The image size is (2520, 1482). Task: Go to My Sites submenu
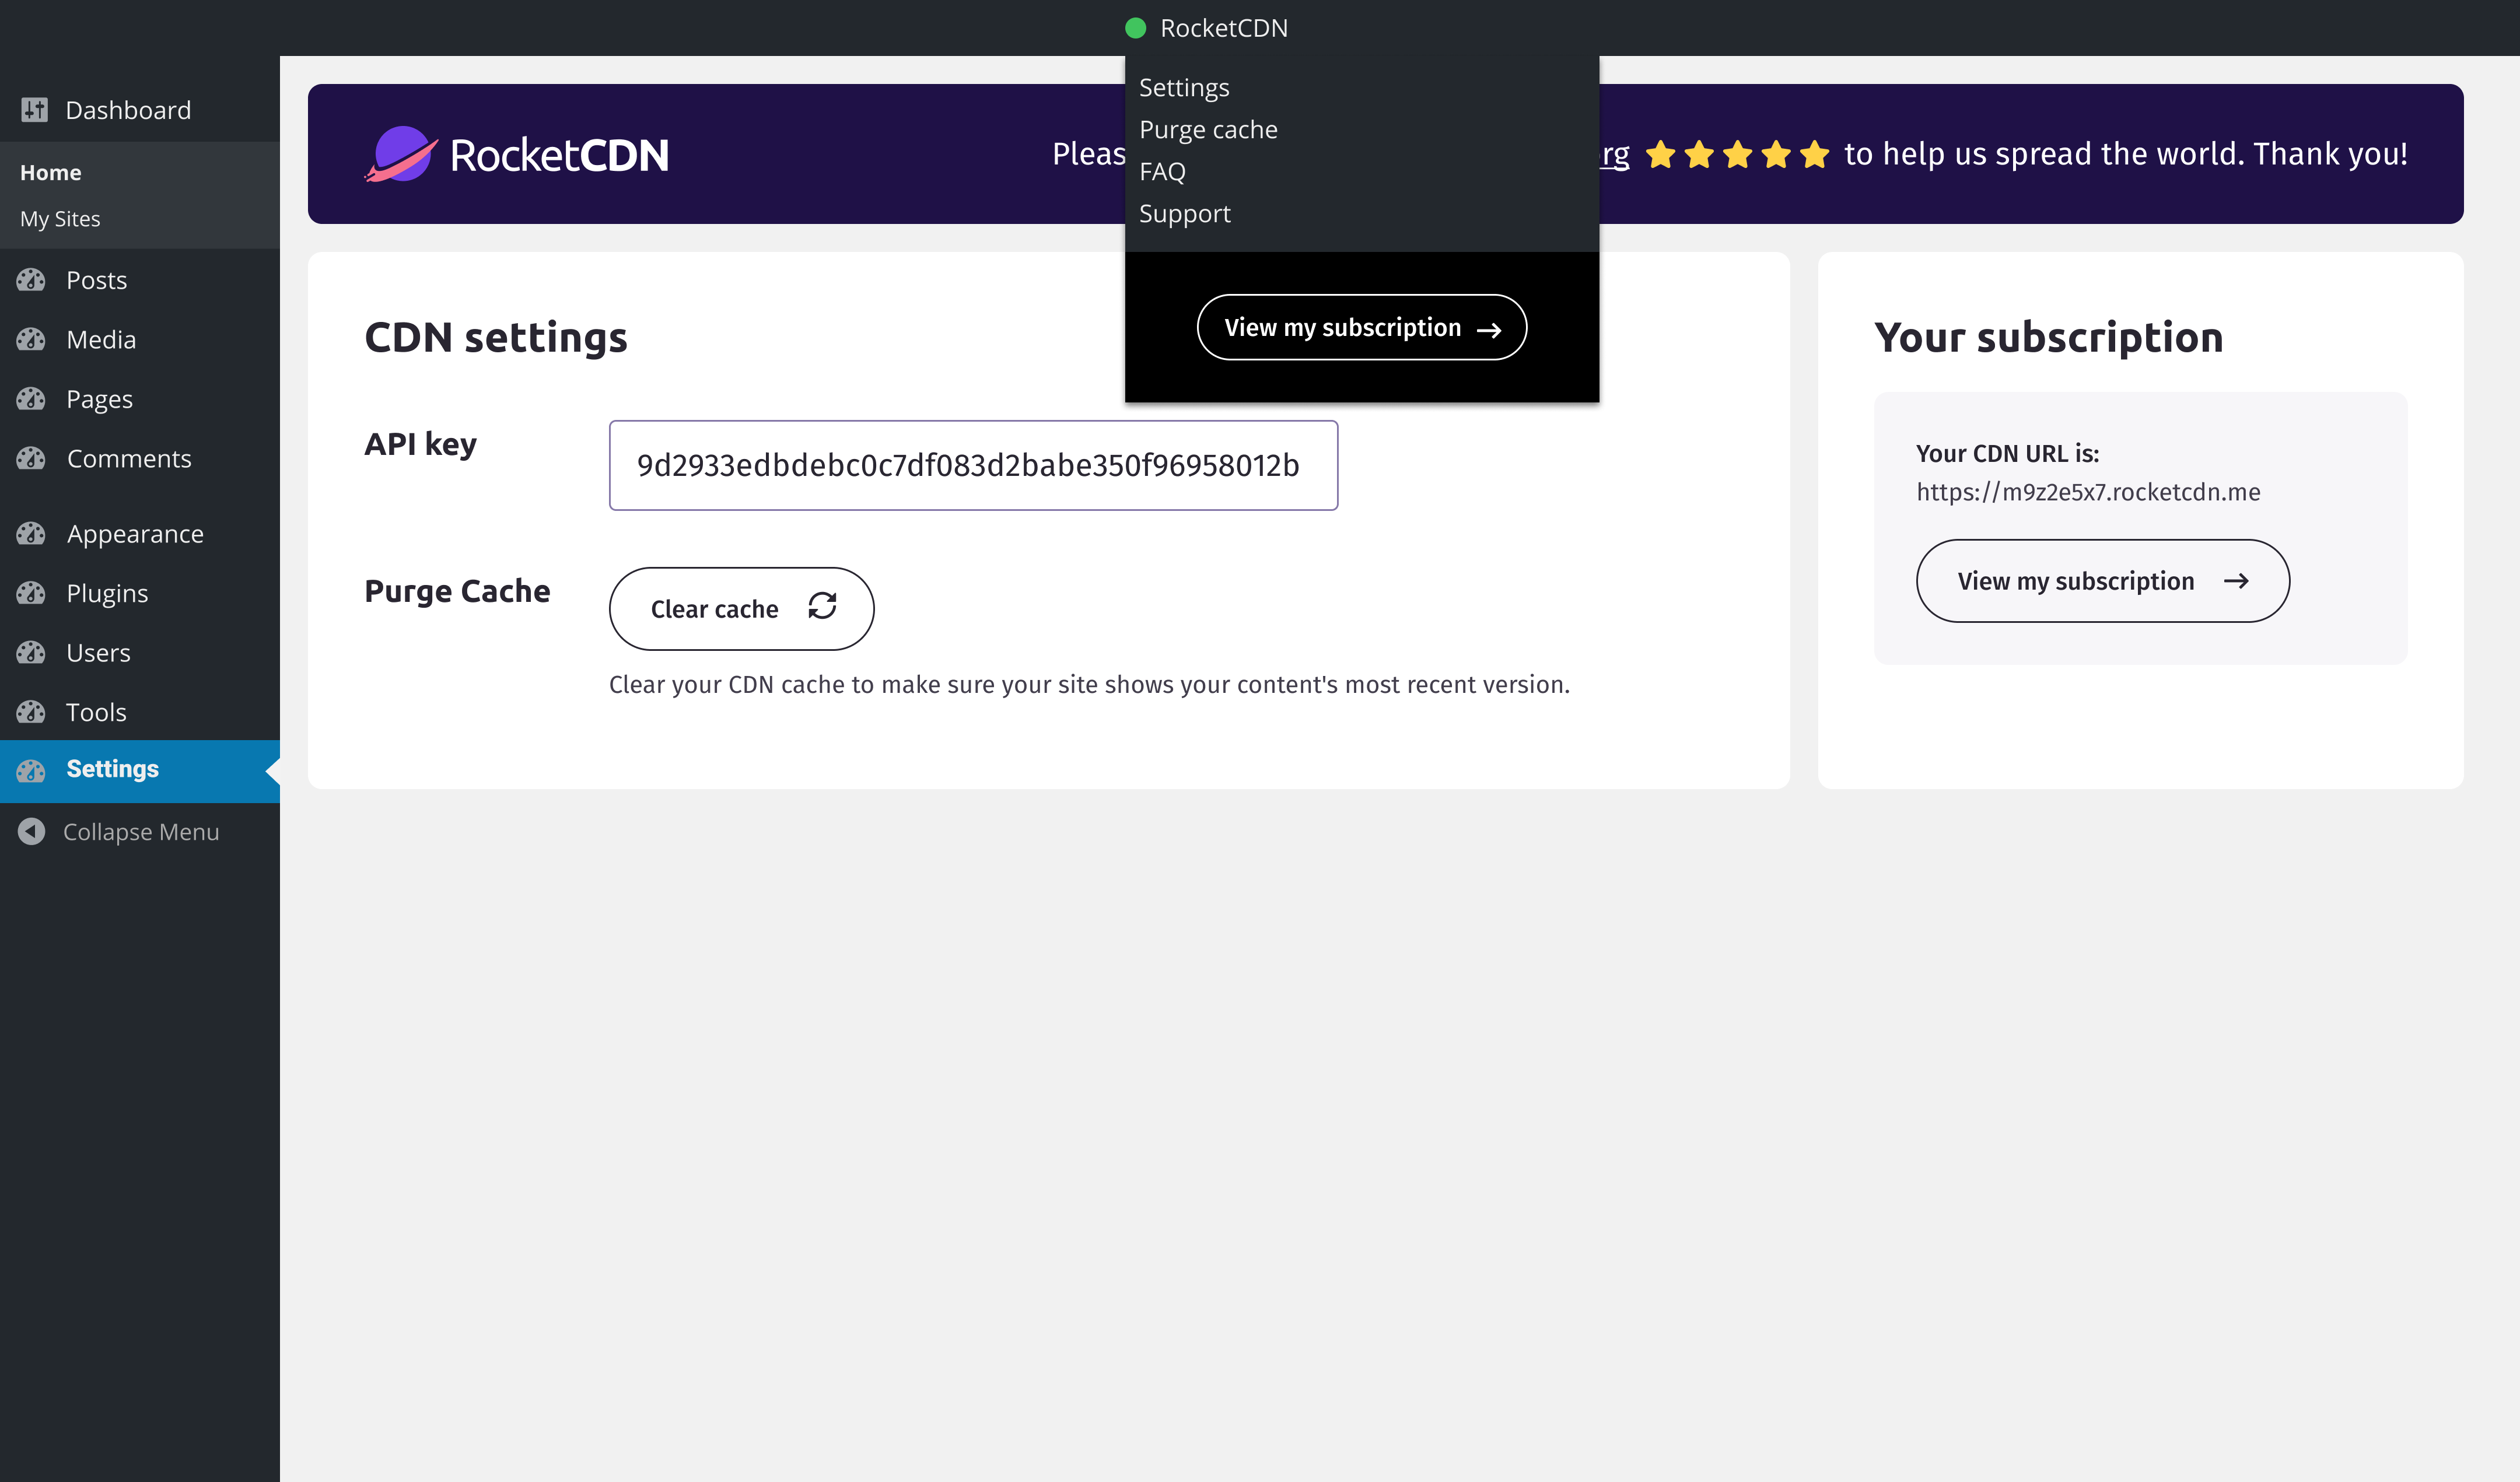click(x=60, y=219)
